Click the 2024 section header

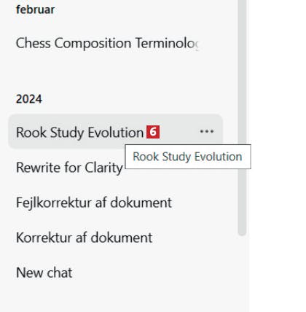[29, 99]
